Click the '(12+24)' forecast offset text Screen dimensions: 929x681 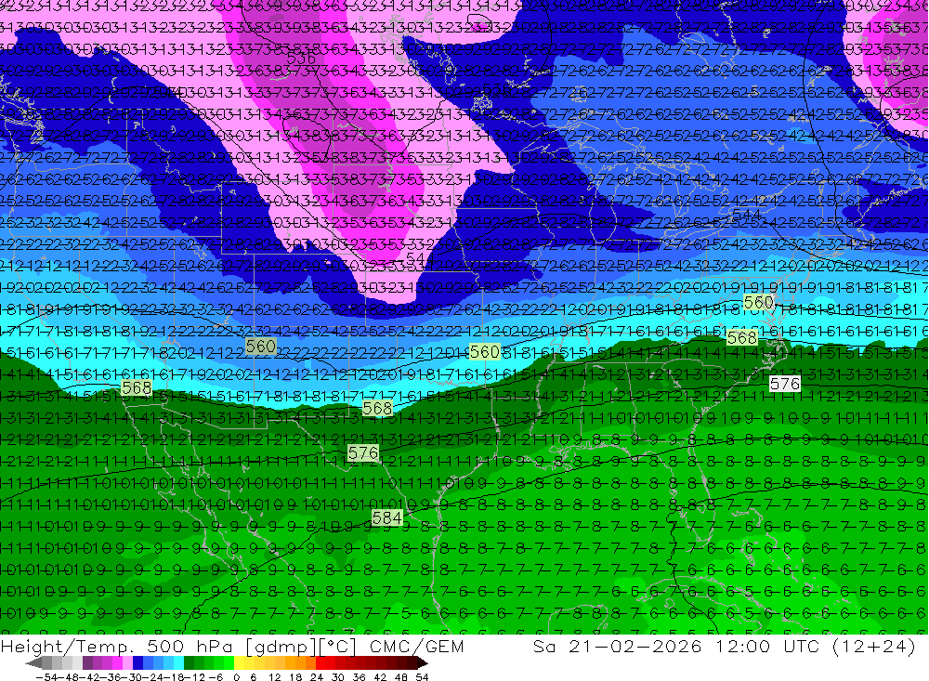pos(874,646)
